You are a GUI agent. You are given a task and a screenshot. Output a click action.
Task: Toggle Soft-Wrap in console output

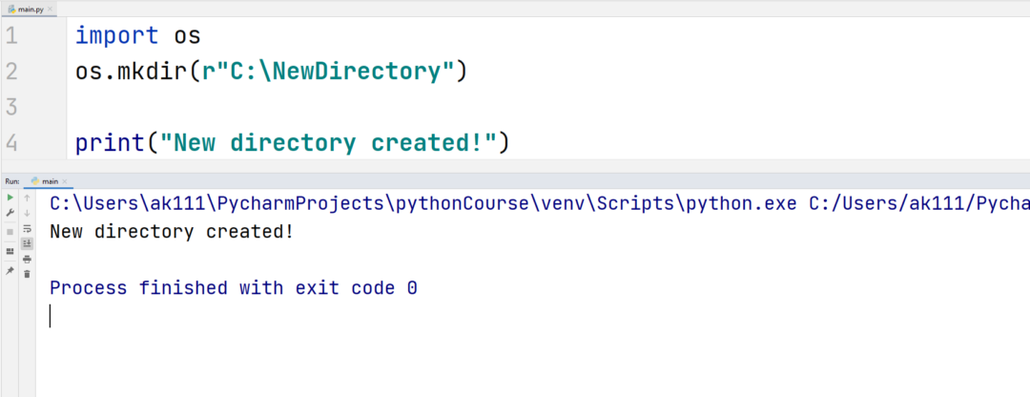27,228
